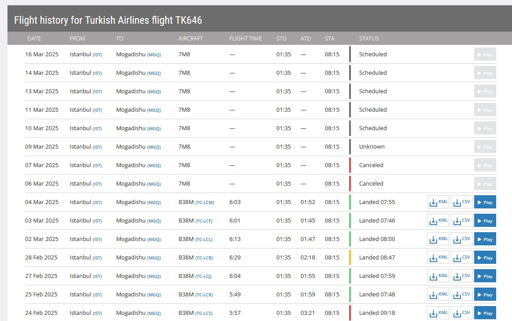Play the 28 Feb 2025 flight
The image size is (512, 321).
485,257
